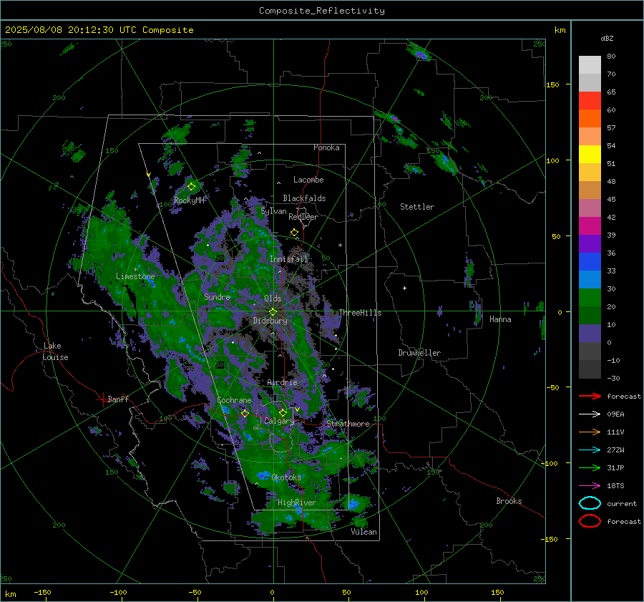Image resolution: width=644 pixels, height=602 pixels.
Task: Click the Innisfail town label
Action: coord(288,259)
